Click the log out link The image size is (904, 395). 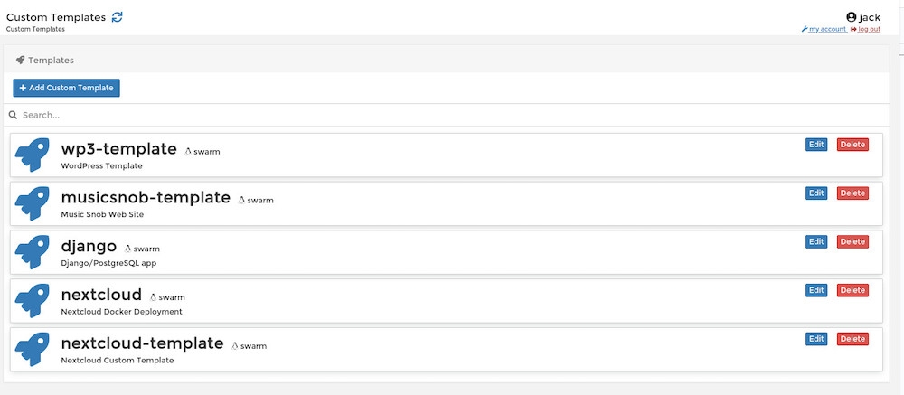[x=869, y=29]
